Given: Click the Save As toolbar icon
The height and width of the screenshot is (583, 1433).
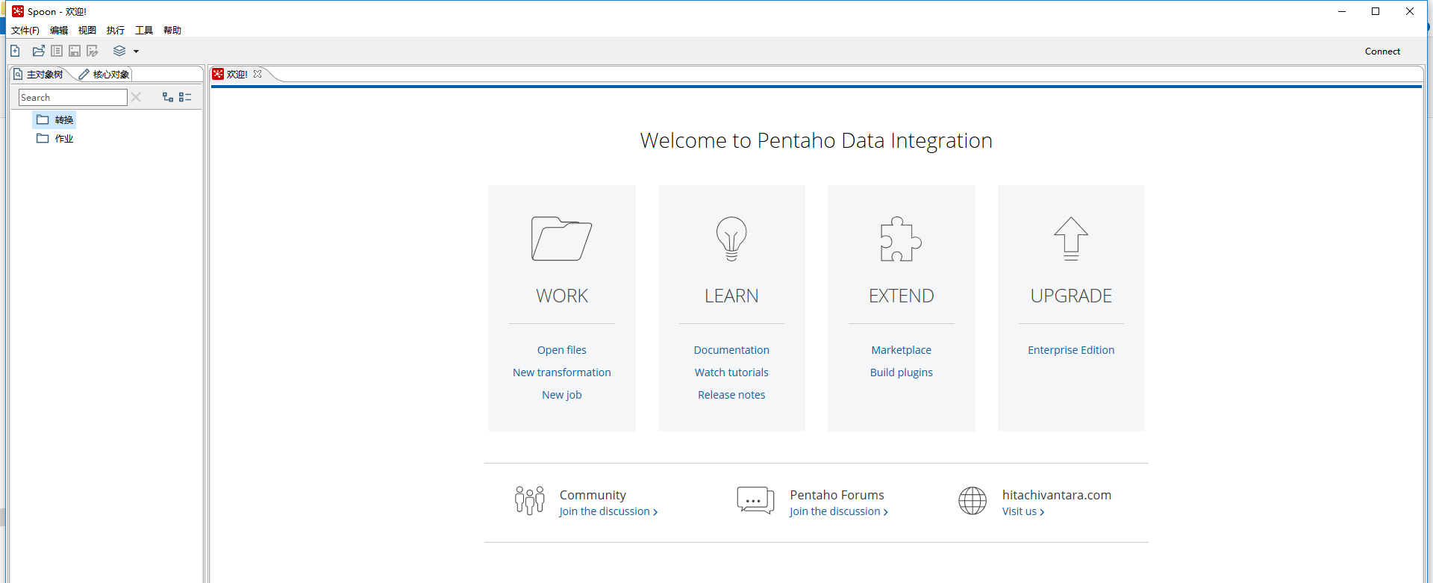Looking at the screenshot, I should pyautogui.click(x=93, y=51).
